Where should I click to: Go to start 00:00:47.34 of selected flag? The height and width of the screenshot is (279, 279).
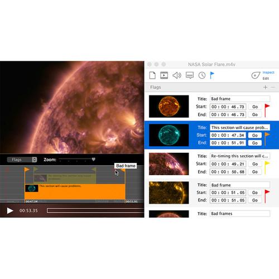coord(255,135)
